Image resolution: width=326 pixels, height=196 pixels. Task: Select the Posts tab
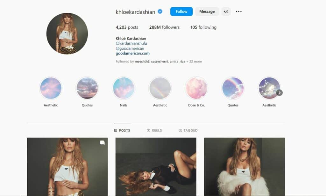tap(122, 130)
